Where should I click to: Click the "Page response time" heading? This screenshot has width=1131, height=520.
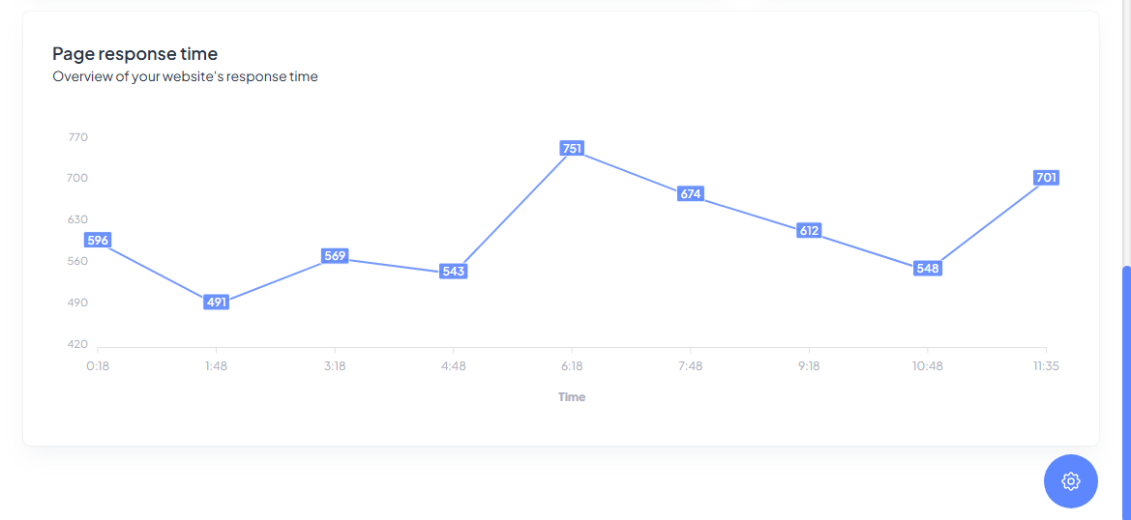point(134,54)
